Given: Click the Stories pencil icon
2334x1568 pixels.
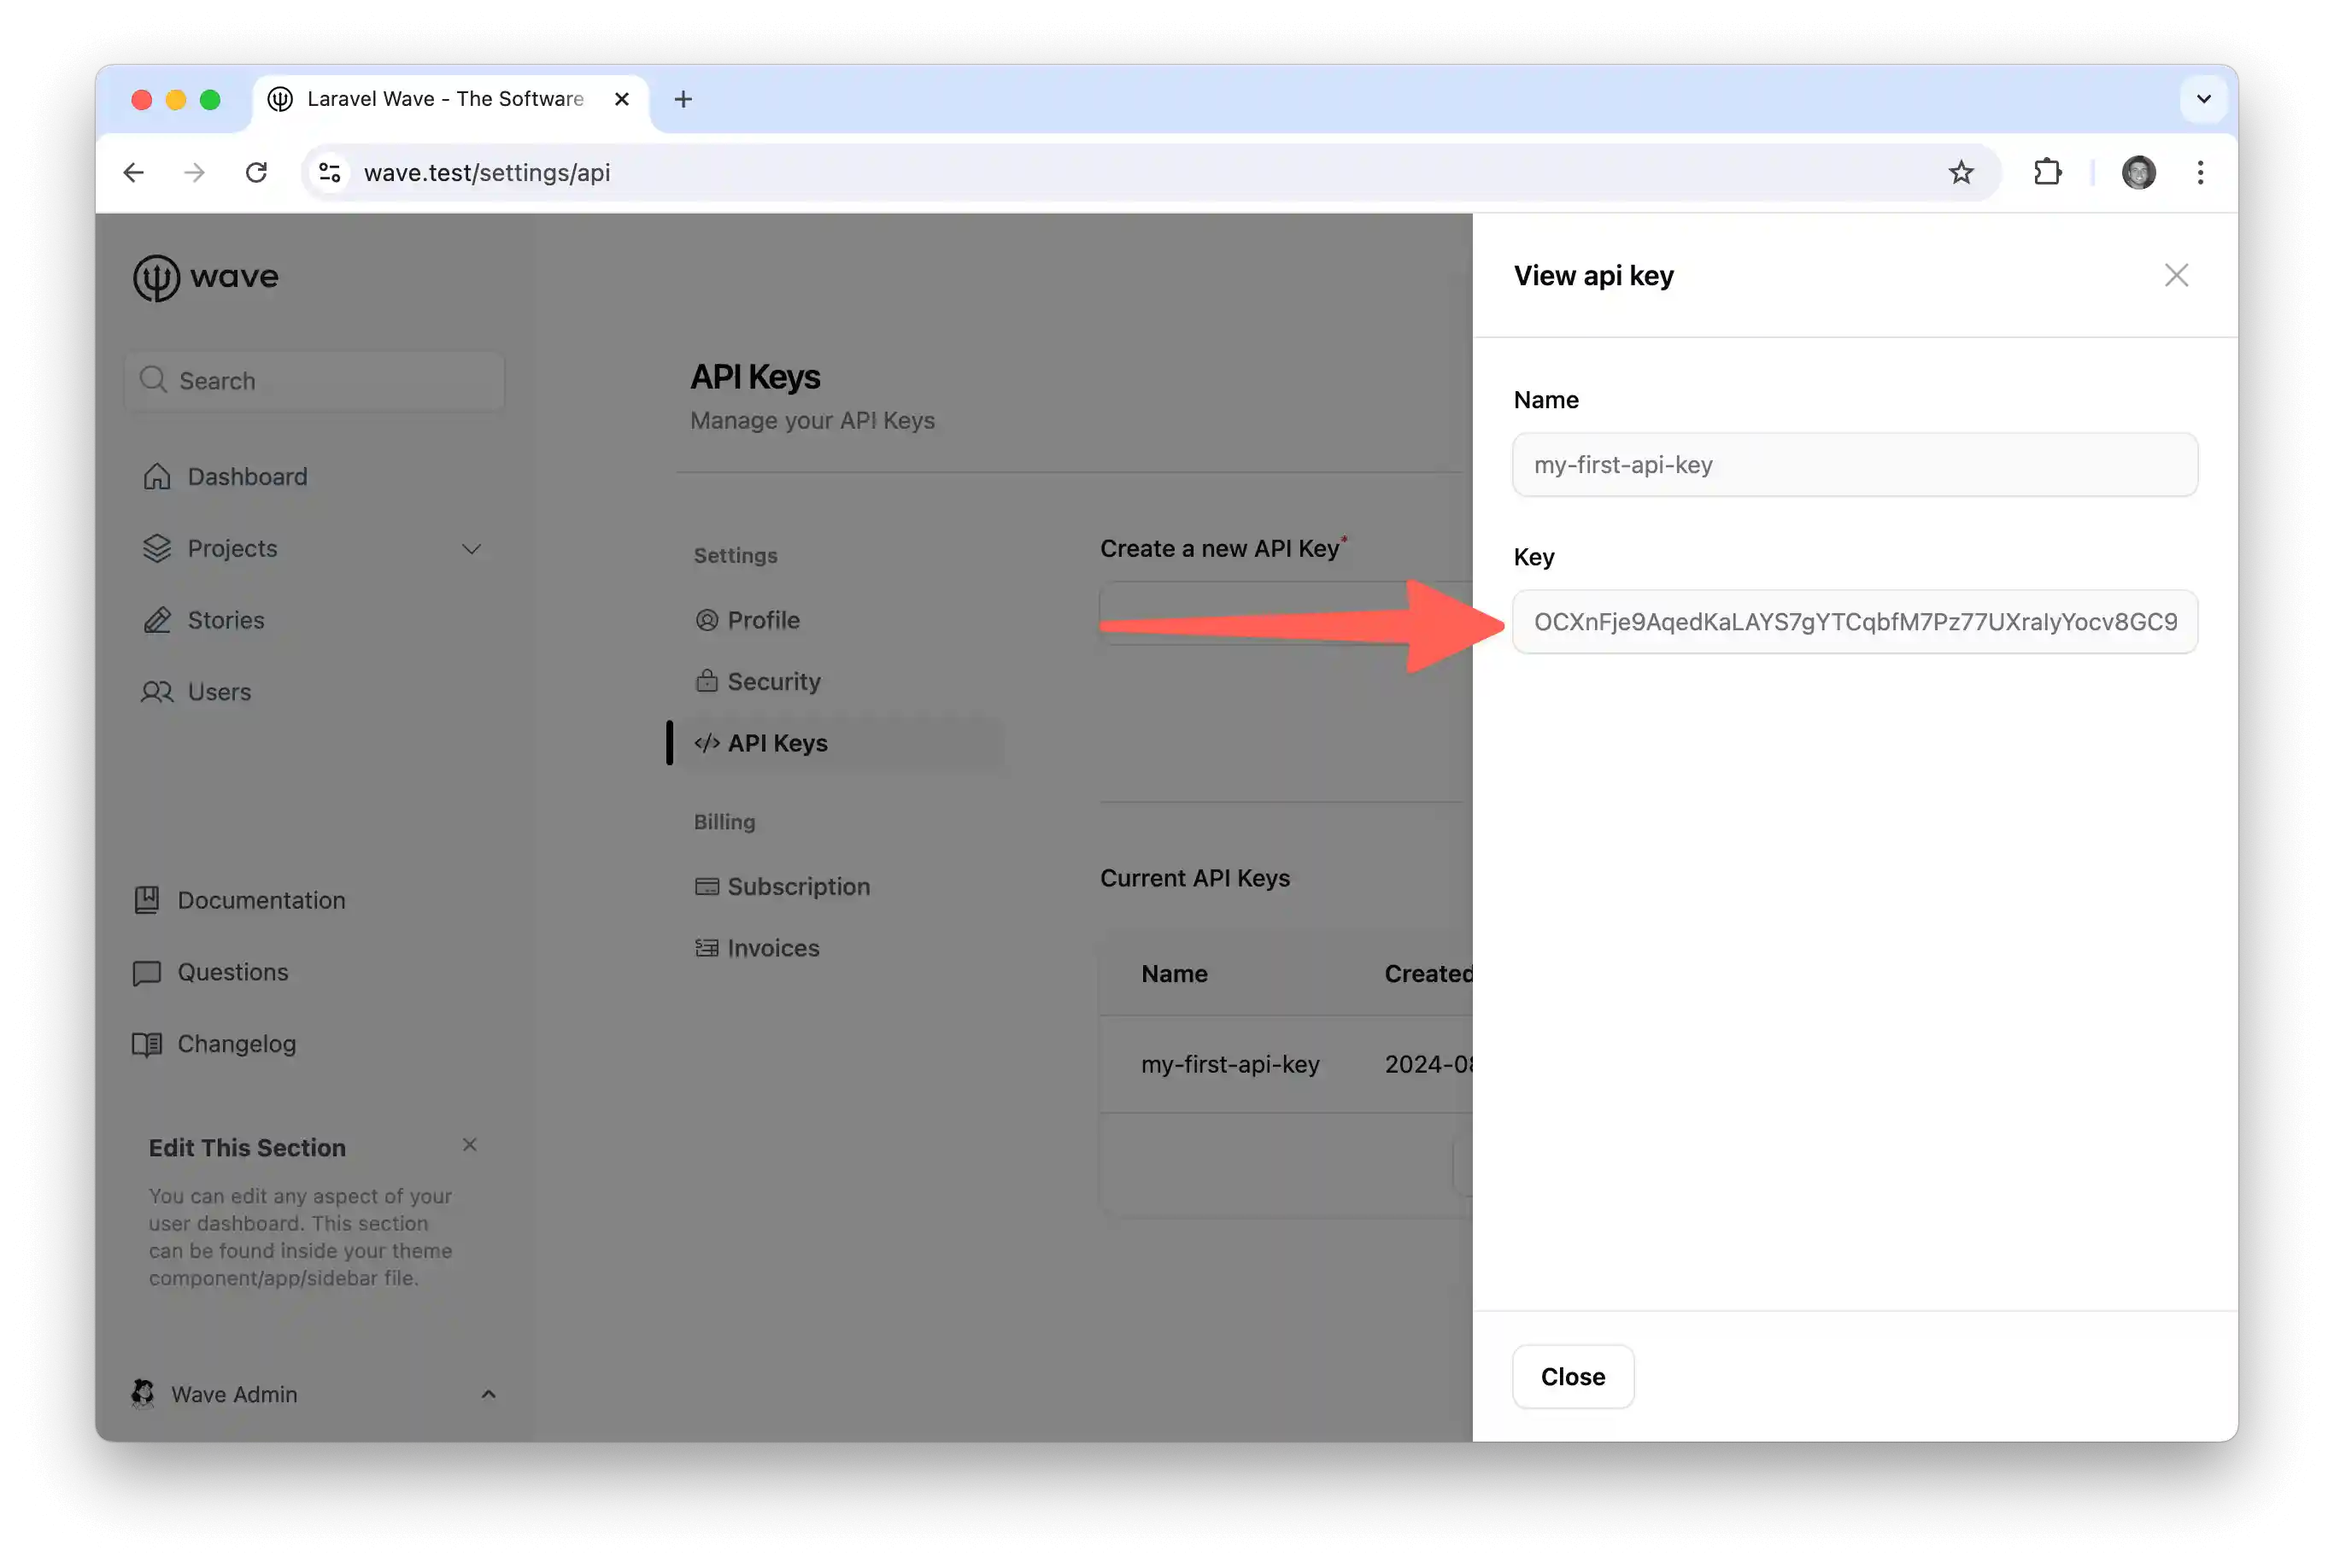Looking at the screenshot, I should click(157, 620).
